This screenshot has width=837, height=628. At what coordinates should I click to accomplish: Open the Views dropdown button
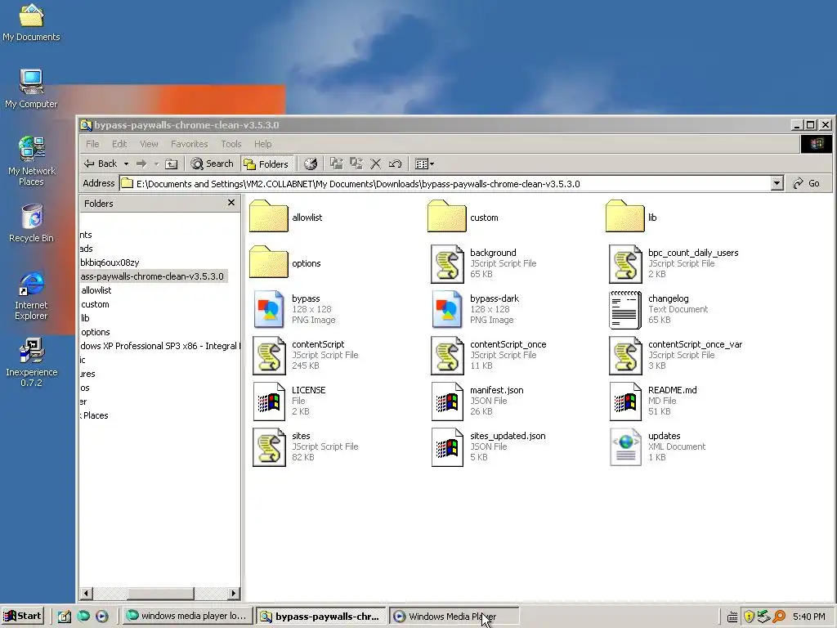(425, 164)
